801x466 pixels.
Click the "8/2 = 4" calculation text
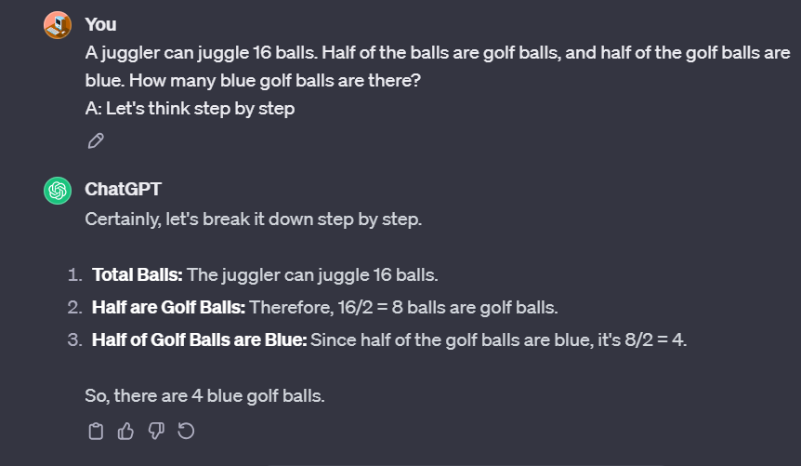click(654, 340)
